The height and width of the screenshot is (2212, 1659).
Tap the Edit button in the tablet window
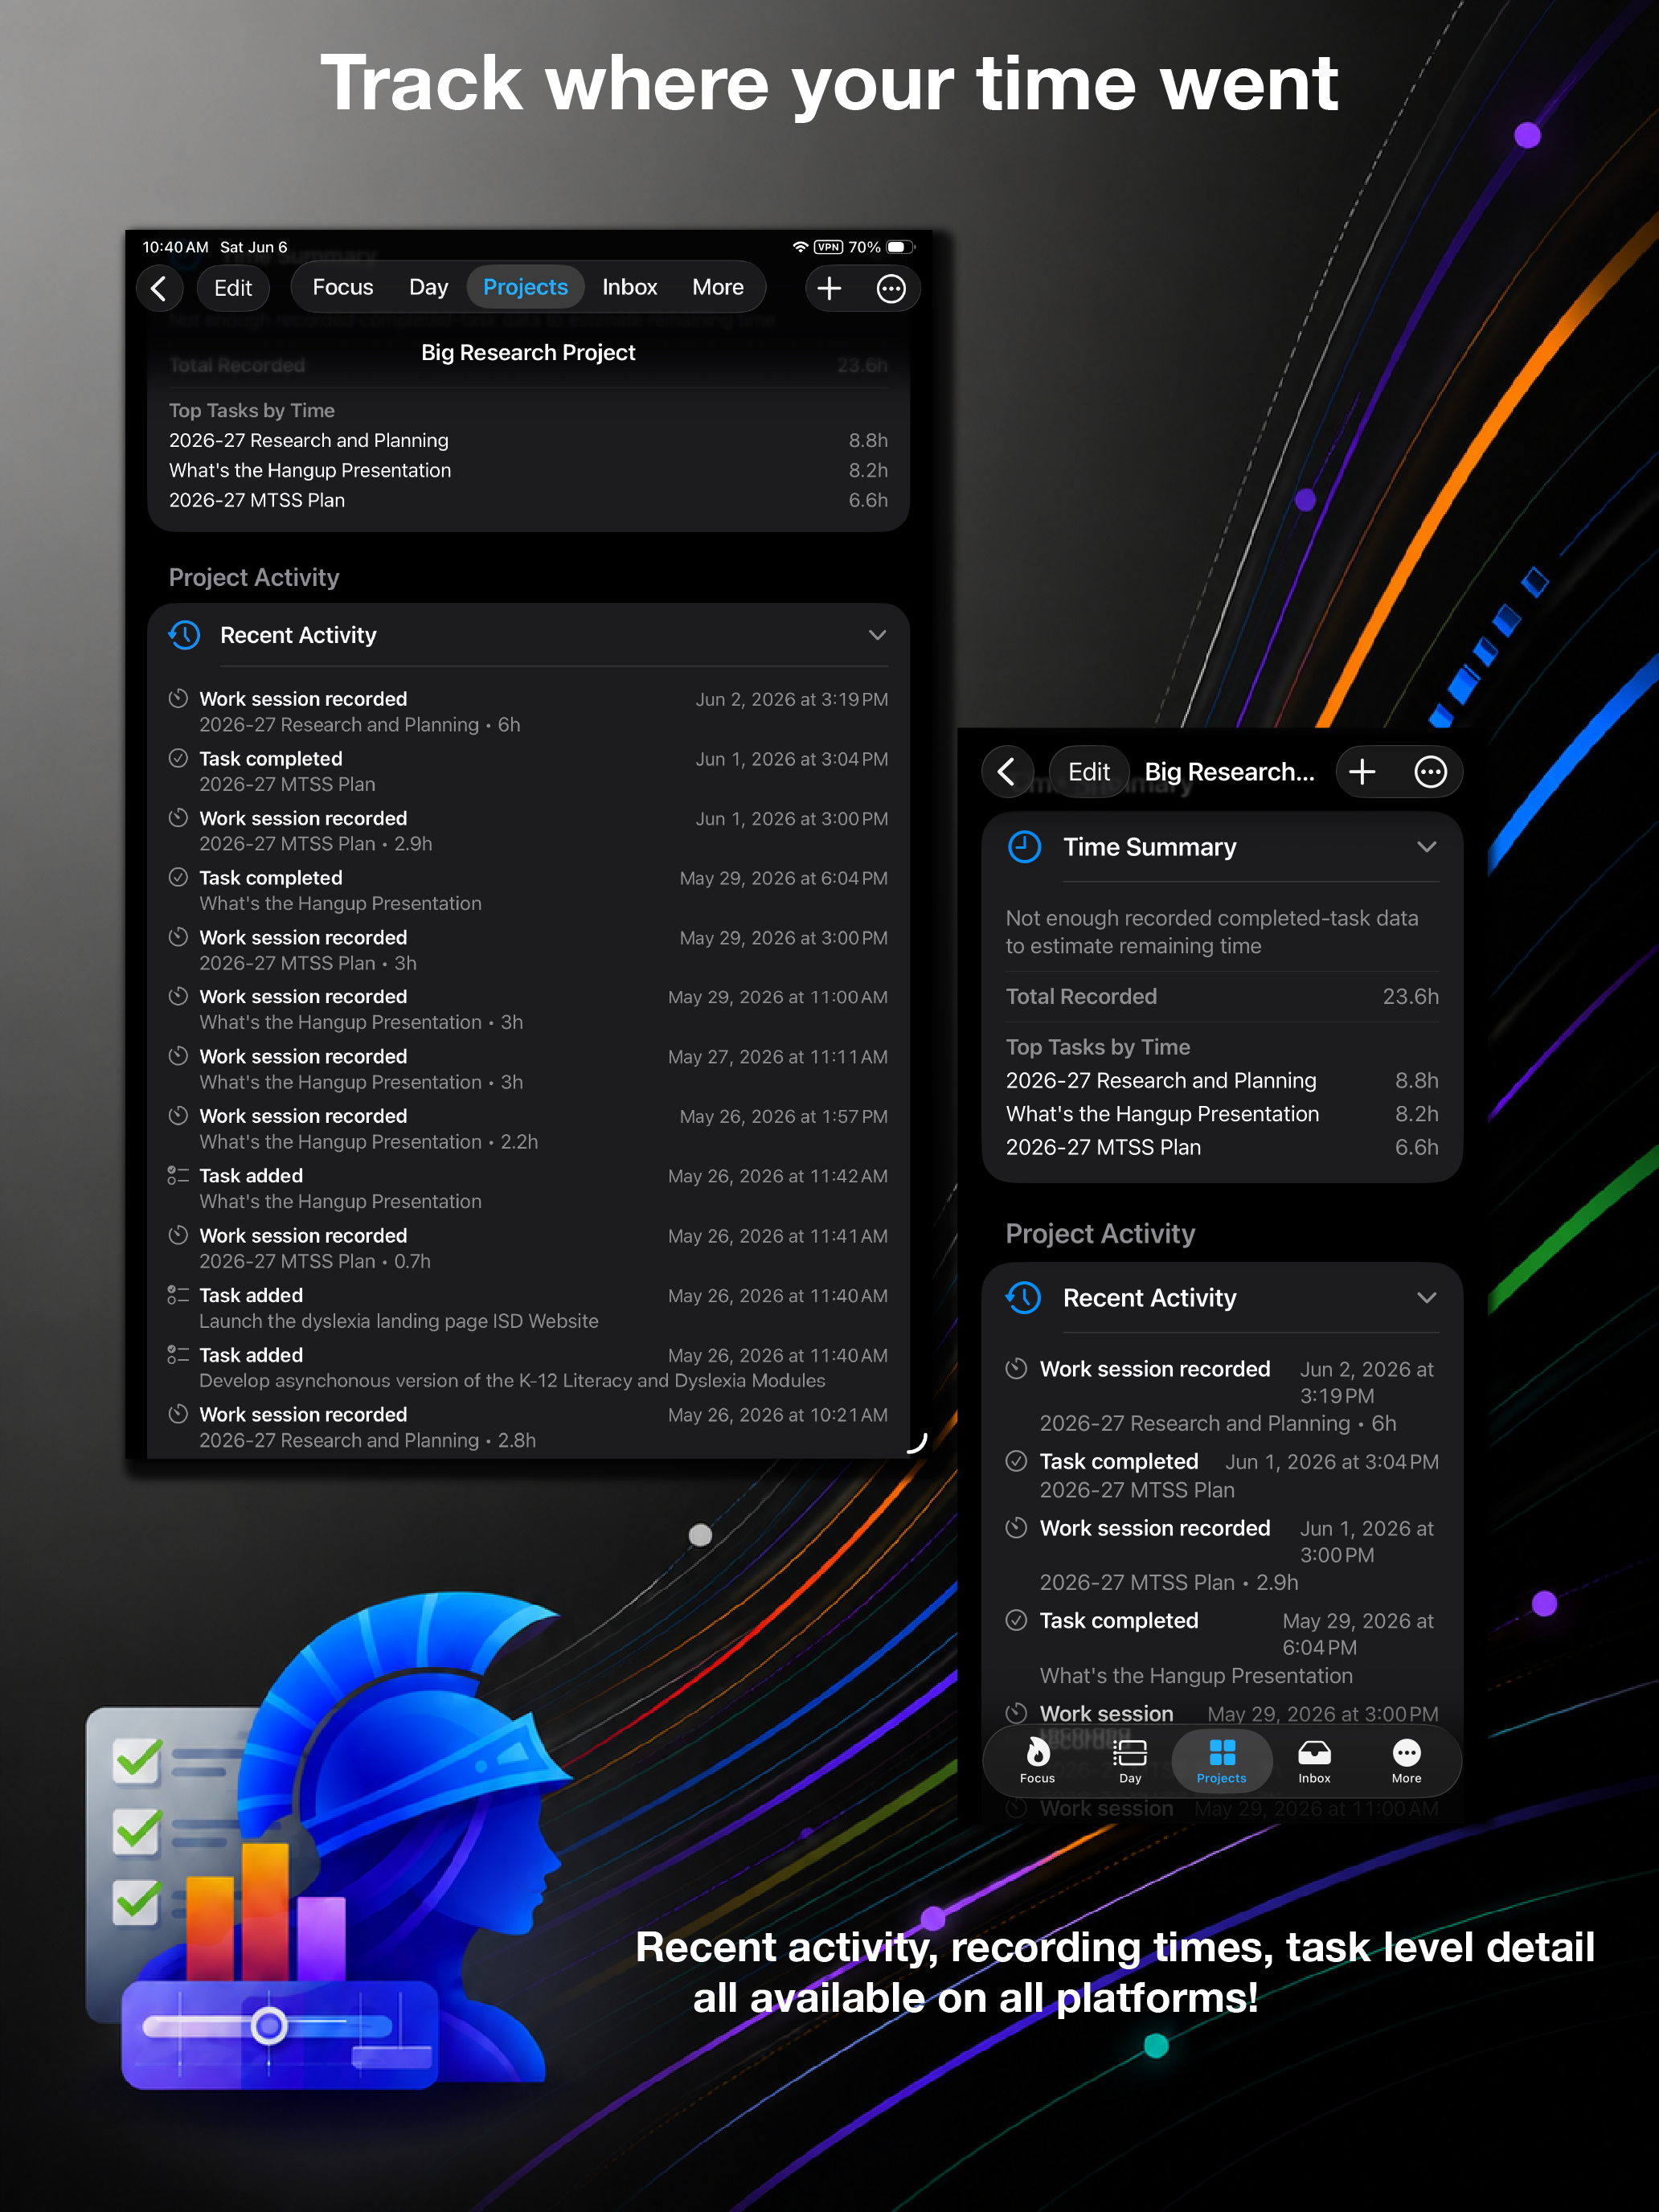click(233, 288)
